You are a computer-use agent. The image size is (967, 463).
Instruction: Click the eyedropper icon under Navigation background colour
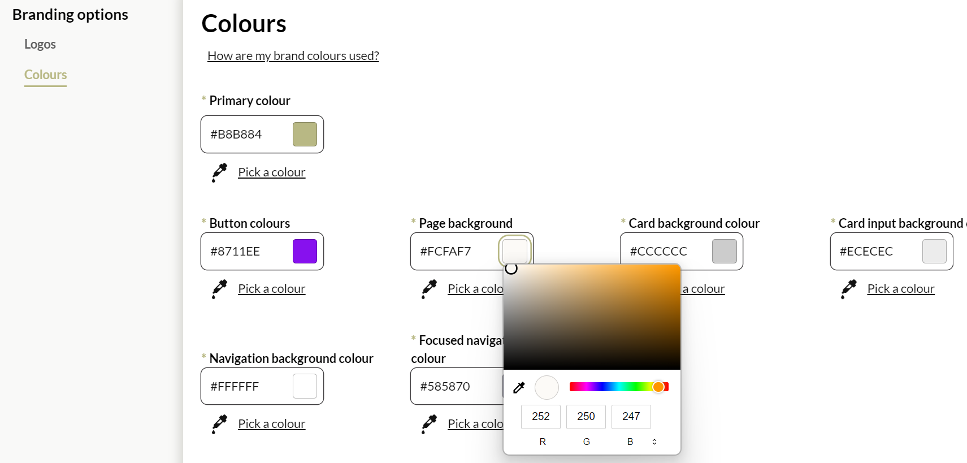point(219,424)
